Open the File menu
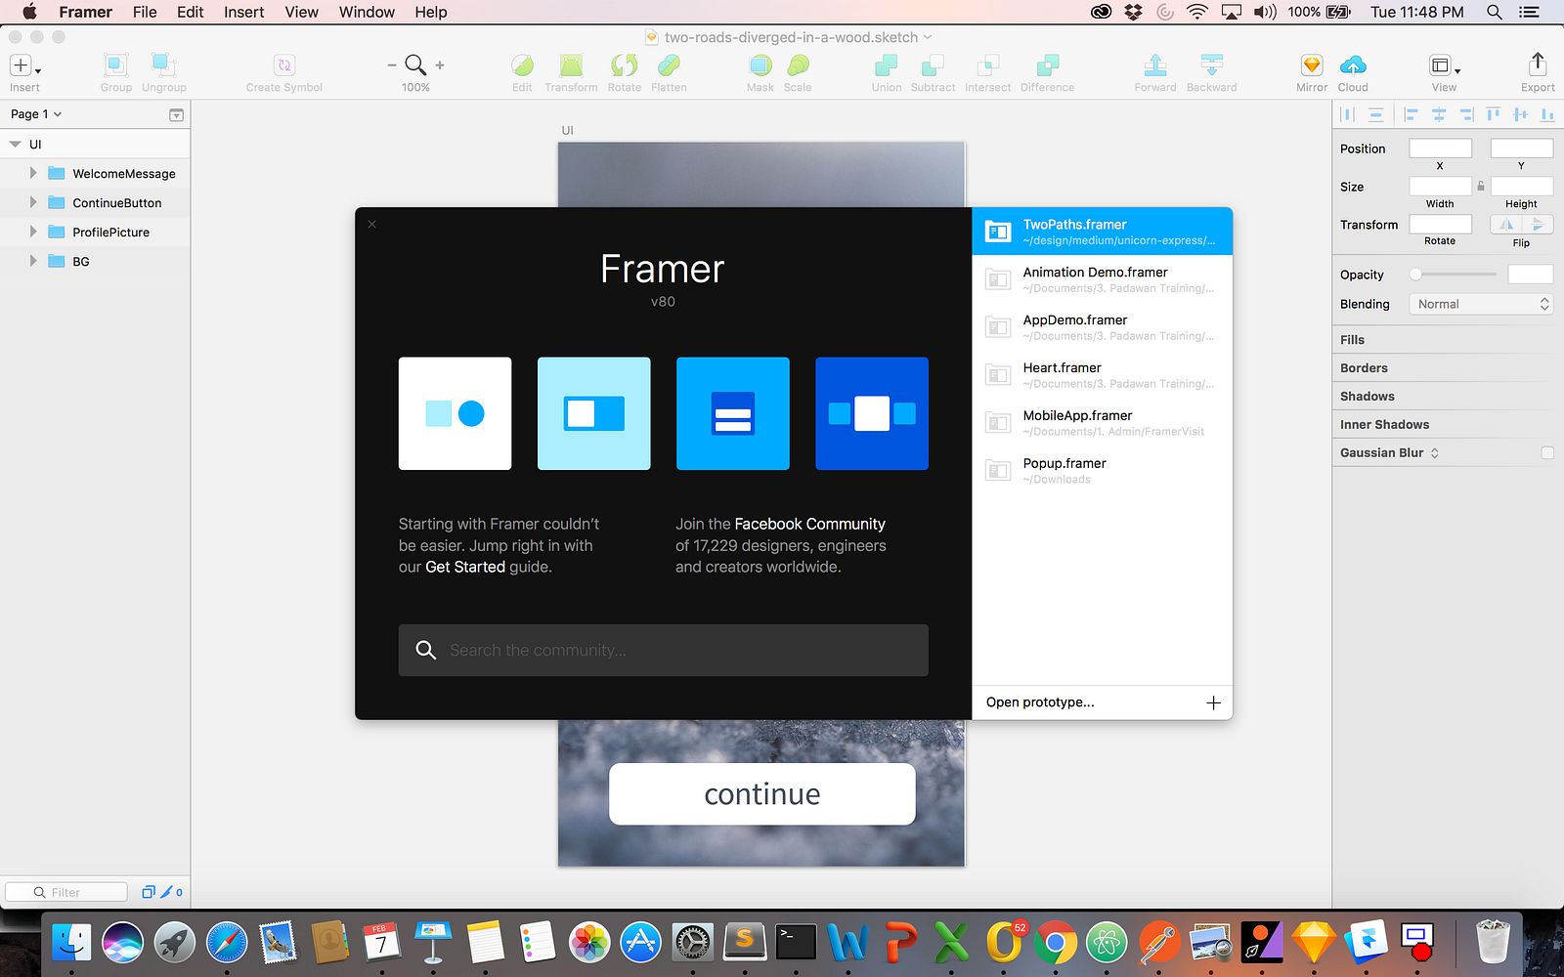This screenshot has width=1564, height=977. click(x=145, y=12)
